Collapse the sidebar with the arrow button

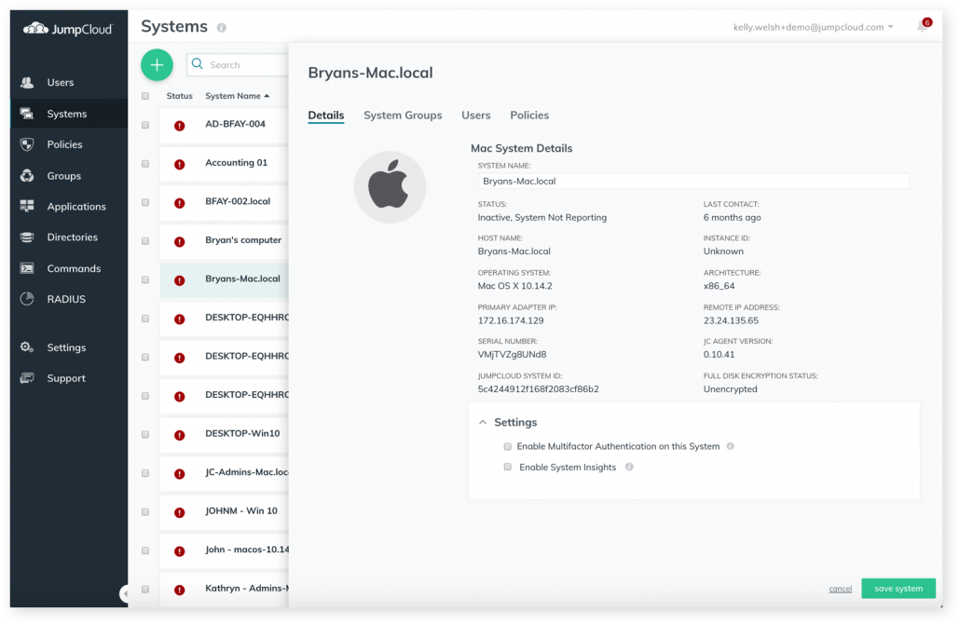coord(125,593)
